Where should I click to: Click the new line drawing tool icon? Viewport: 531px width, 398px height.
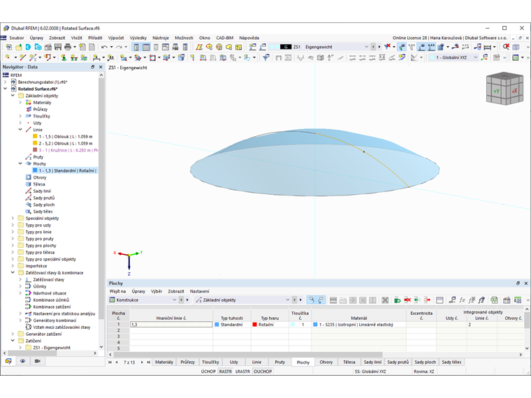(22, 57)
